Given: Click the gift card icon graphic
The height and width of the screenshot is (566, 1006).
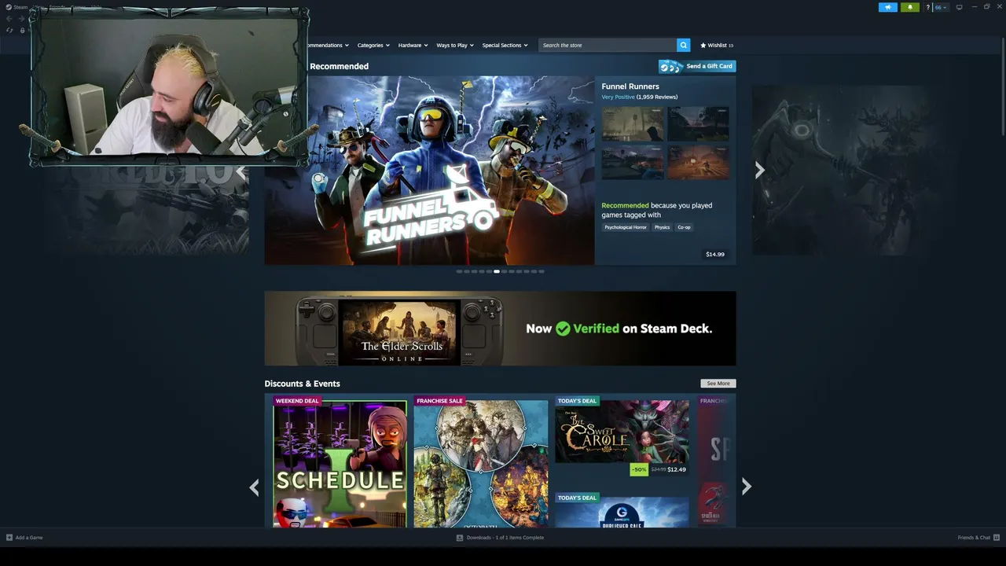Looking at the screenshot, I should [x=670, y=66].
